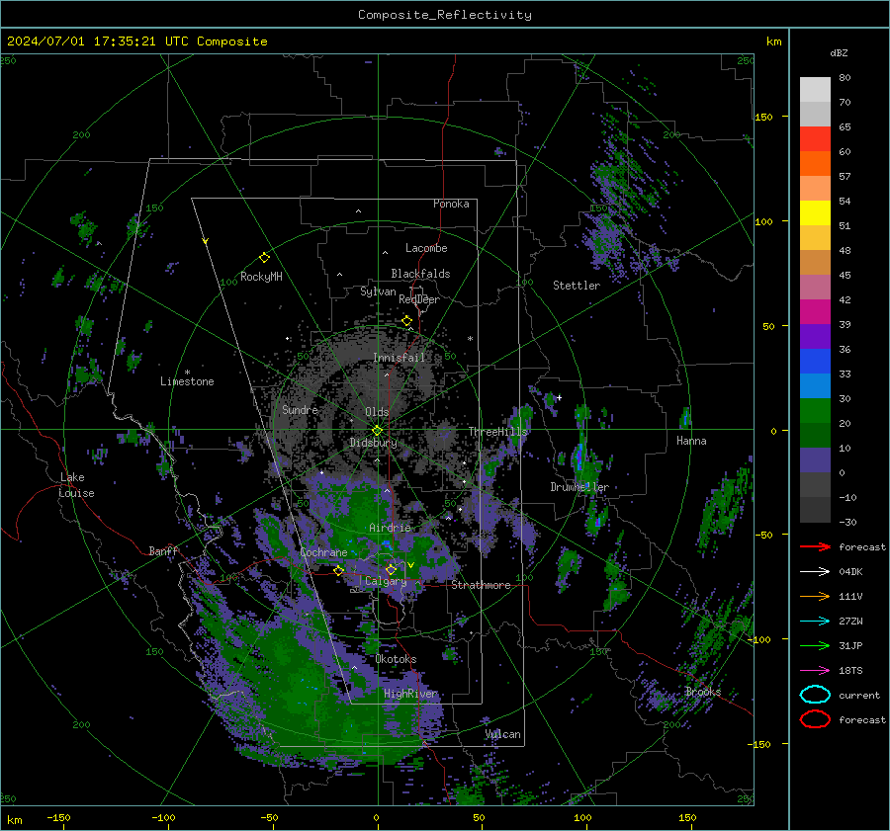Click yellow diamond marker above Calgary label
This screenshot has height=831, width=890.
point(391,569)
